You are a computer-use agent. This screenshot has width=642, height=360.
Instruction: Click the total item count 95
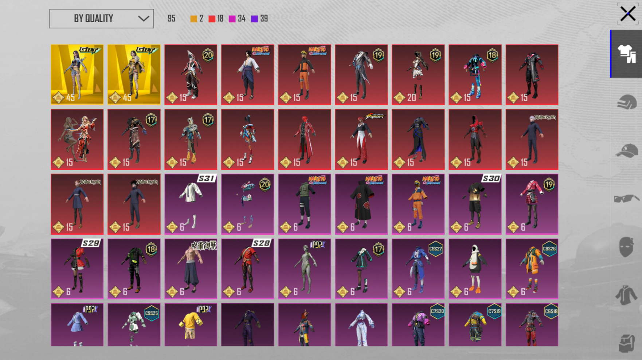pyautogui.click(x=172, y=19)
